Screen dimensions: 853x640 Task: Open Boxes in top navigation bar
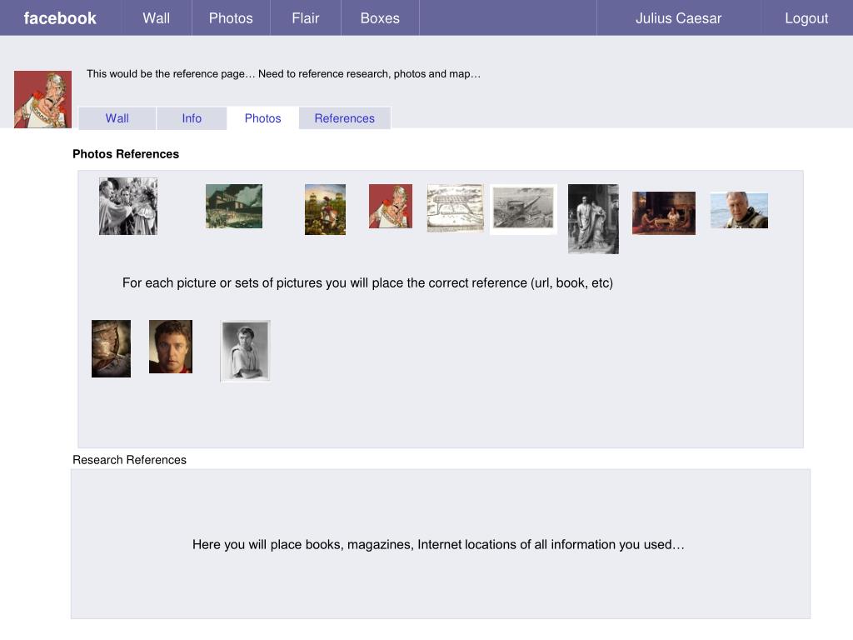380,18
